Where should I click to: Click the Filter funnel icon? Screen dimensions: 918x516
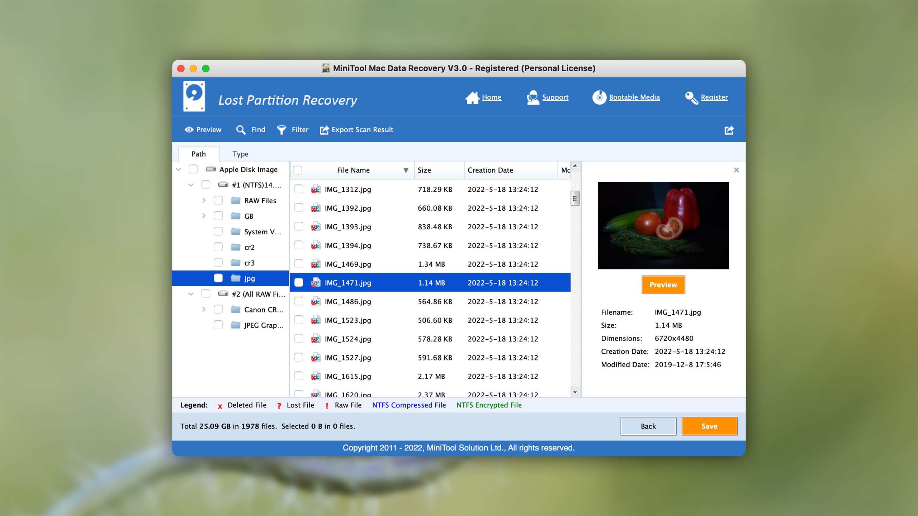(281, 130)
